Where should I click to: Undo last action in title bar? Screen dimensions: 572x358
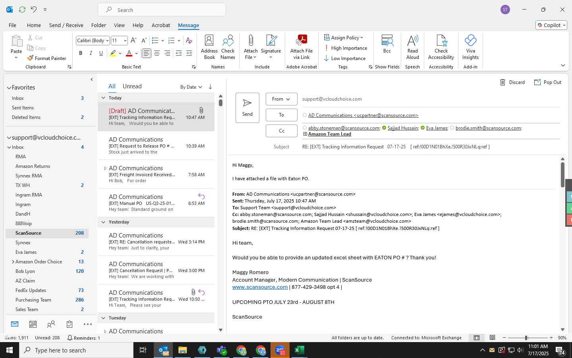pos(34,10)
